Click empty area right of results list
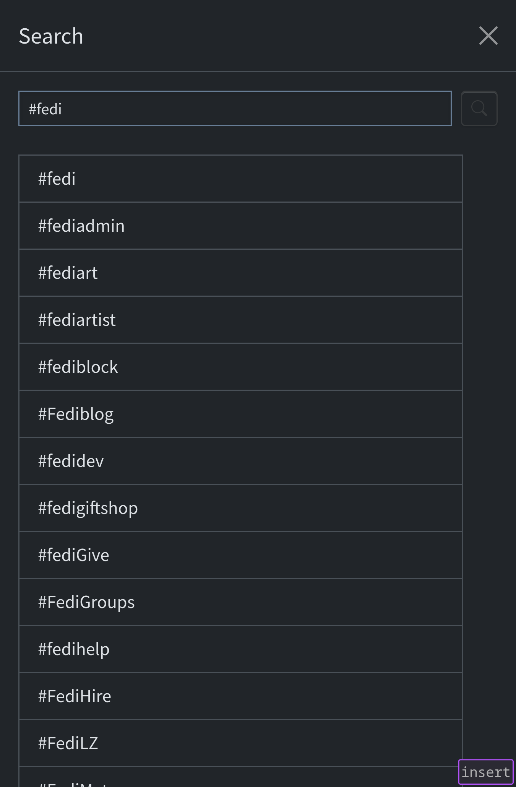Screen dimensions: 516x787 coord(489,421)
